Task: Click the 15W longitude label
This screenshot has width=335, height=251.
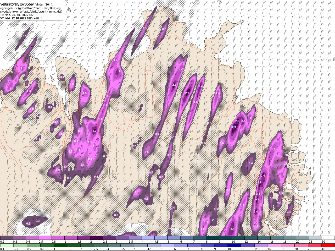Action: [219, 1]
